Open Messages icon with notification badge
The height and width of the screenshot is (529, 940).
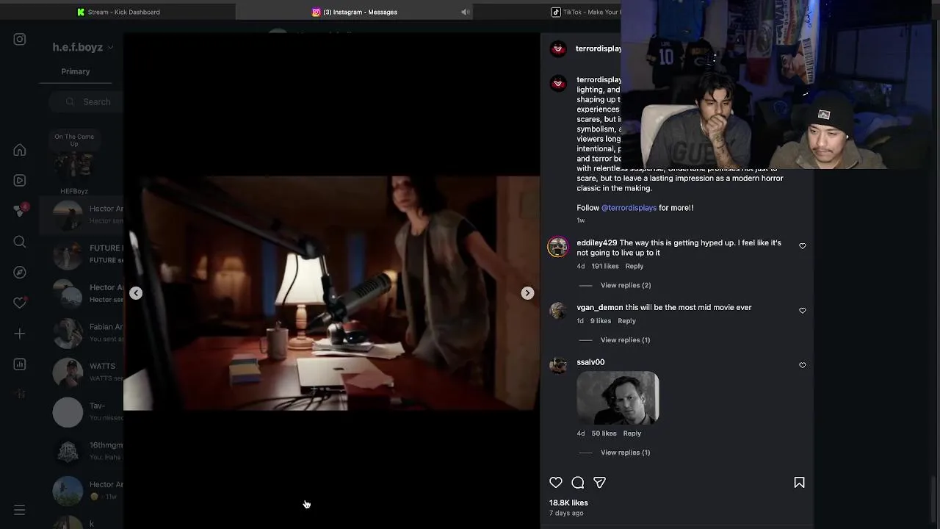point(20,211)
